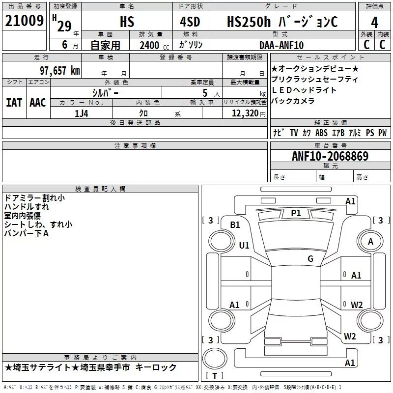Image resolution: width=393 pixels, height=393 pixels.
Task: Click the model code DAA-ANF10
Action: [281, 45]
